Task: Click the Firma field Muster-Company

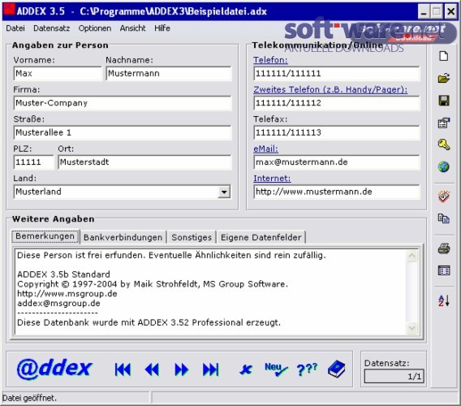Action: [123, 103]
